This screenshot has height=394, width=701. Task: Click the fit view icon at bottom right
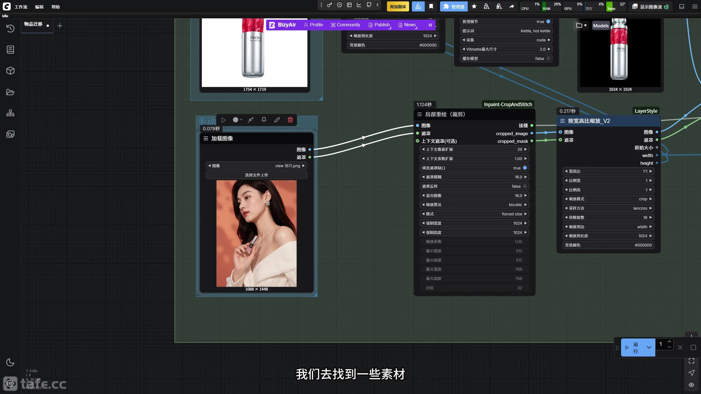point(691,361)
